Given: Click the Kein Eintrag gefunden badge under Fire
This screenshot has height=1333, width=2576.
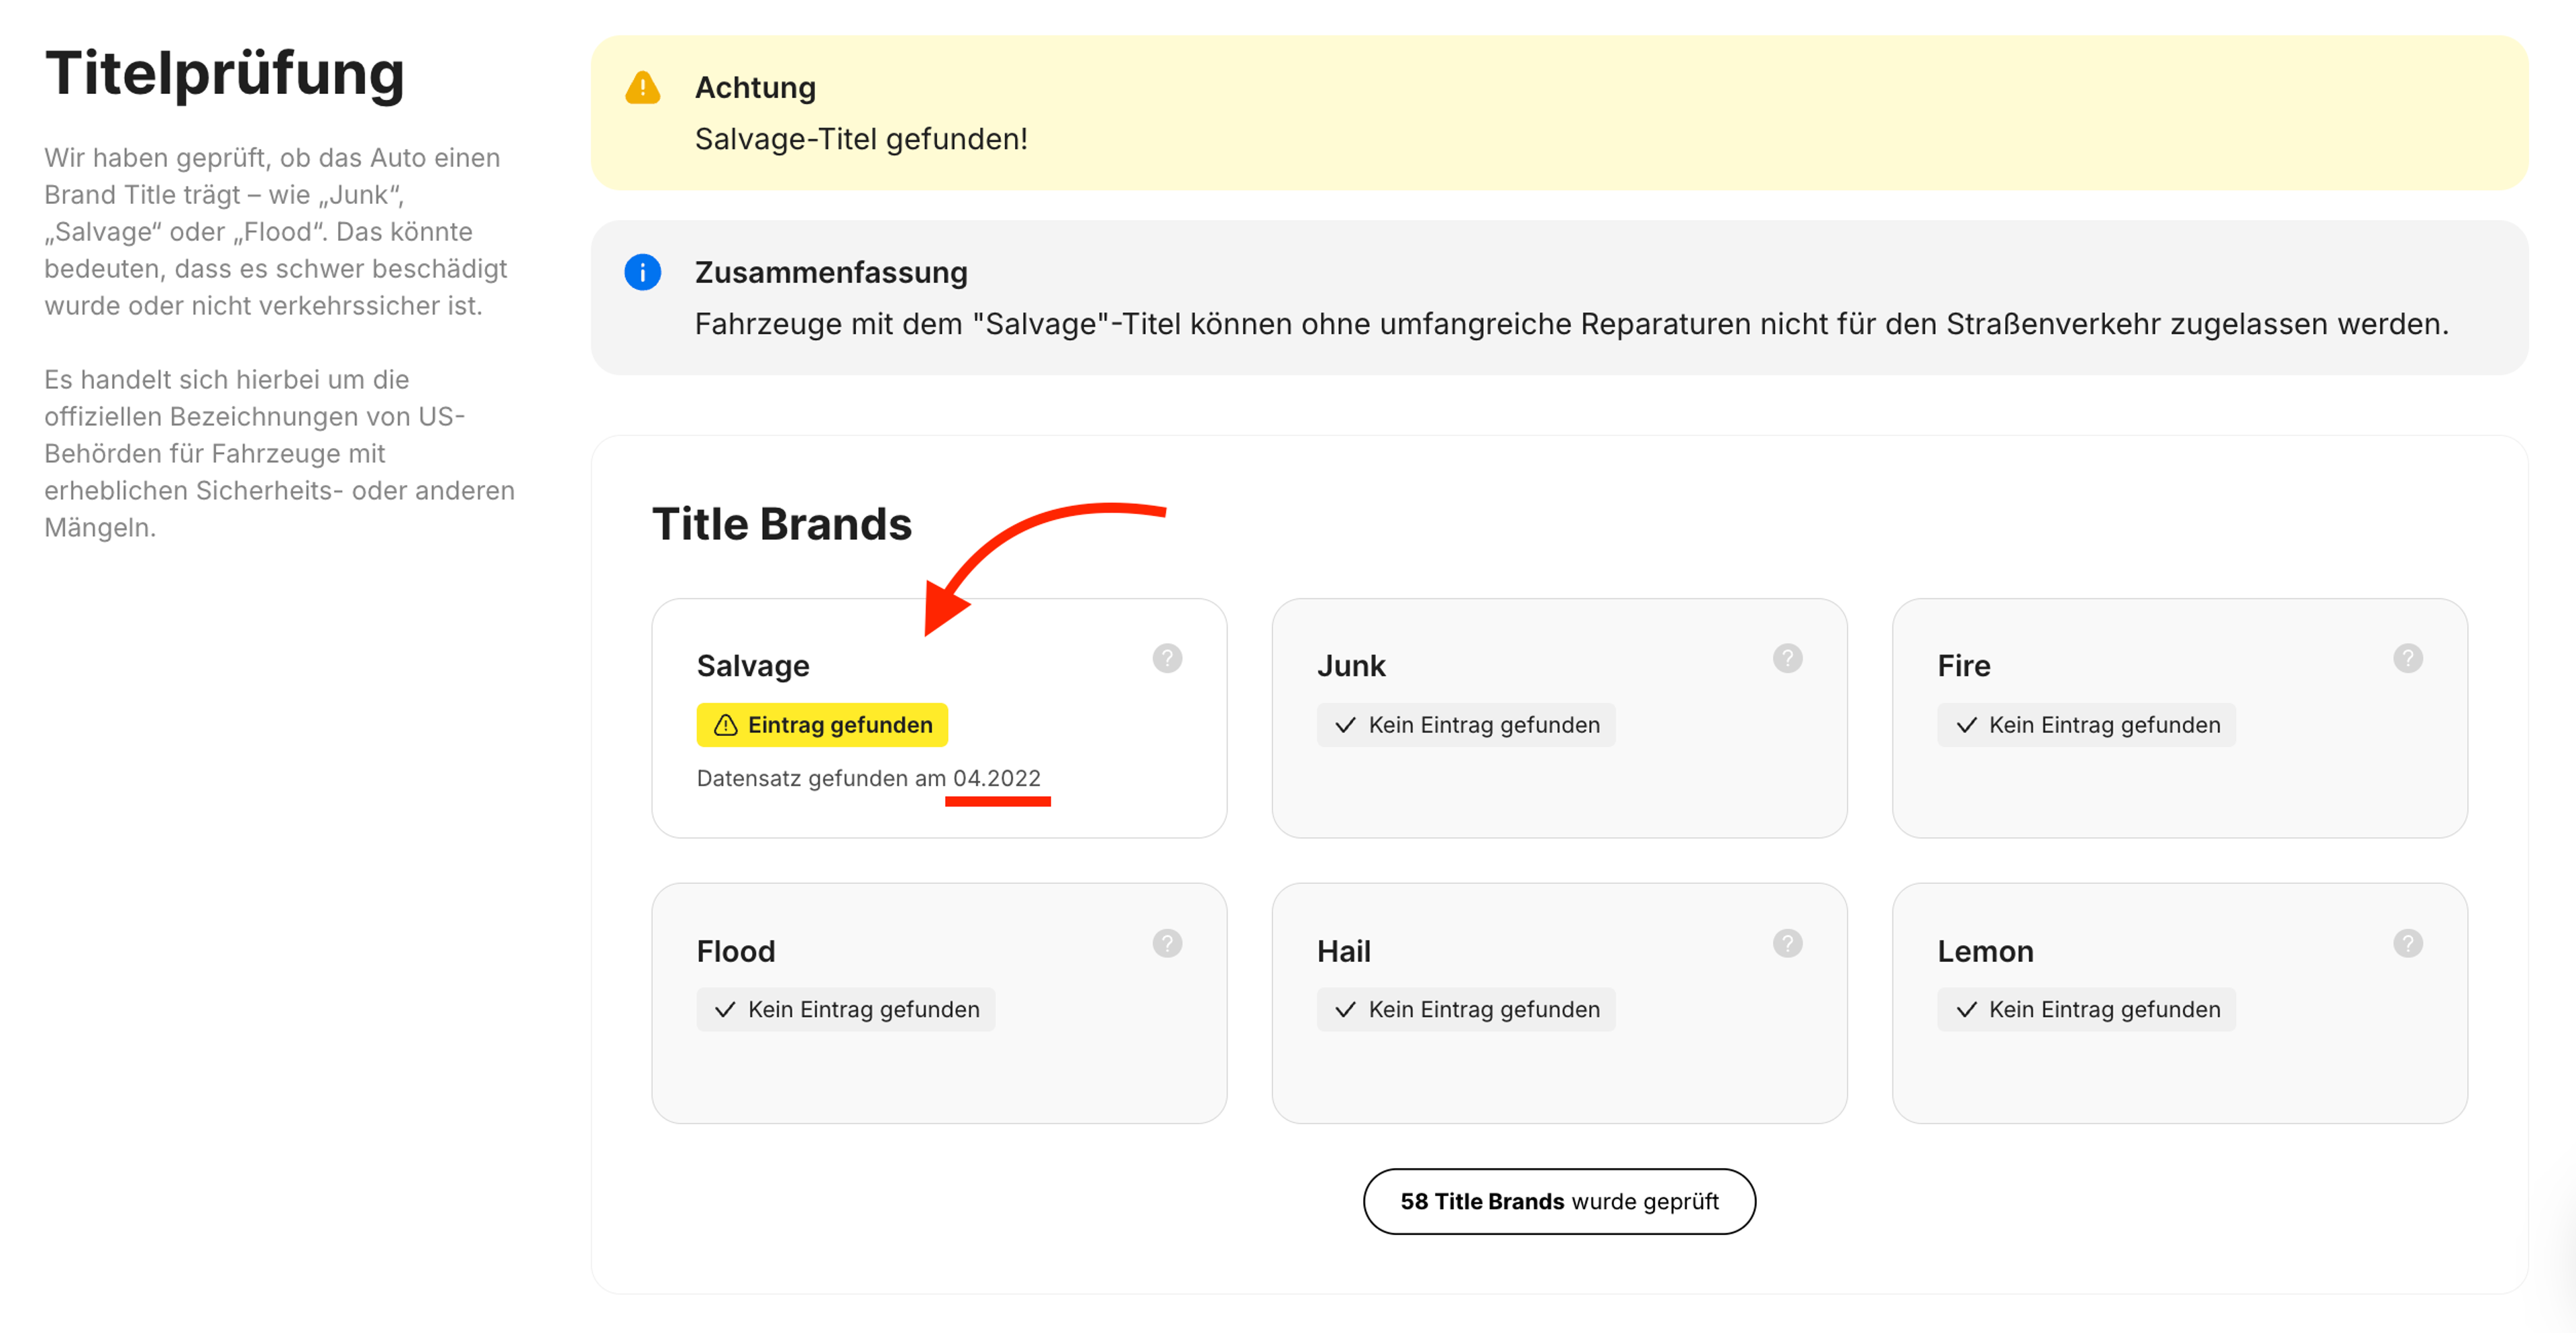Looking at the screenshot, I should tap(2086, 725).
